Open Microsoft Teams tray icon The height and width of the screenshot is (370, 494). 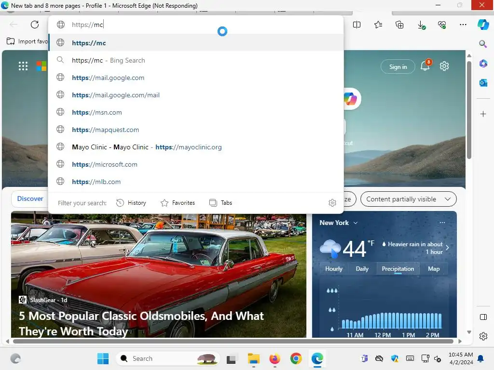click(x=364, y=358)
